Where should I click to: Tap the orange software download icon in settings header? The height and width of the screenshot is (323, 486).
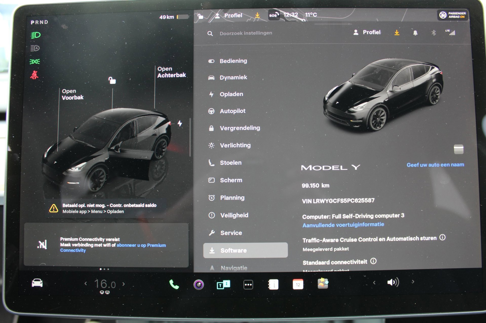pyautogui.click(x=397, y=33)
